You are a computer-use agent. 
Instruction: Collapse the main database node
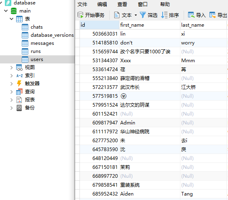[6, 11]
